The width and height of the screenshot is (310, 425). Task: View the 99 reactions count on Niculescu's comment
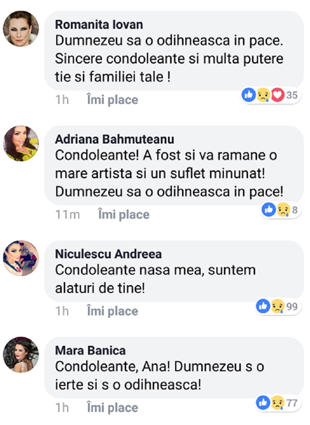click(292, 307)
